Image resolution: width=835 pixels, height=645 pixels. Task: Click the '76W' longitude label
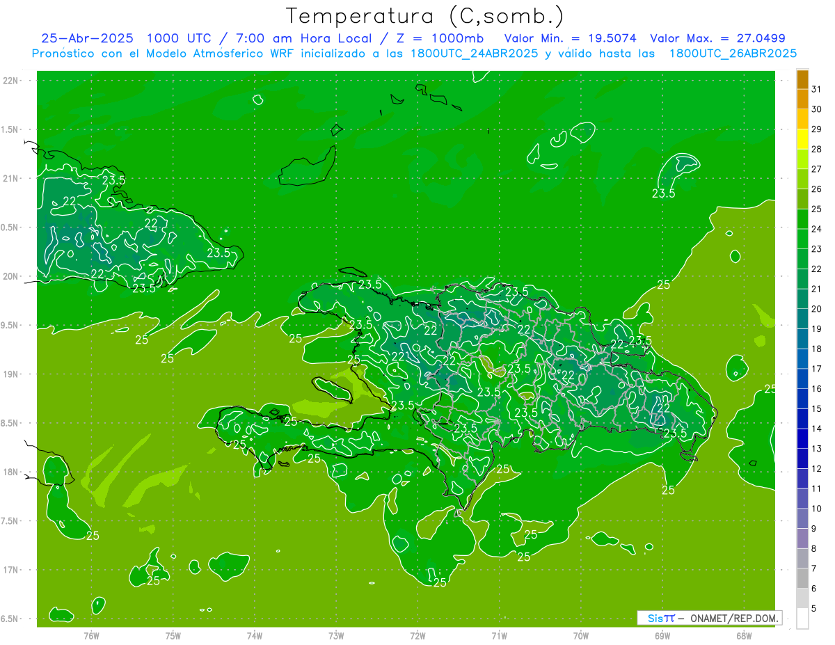91,637
